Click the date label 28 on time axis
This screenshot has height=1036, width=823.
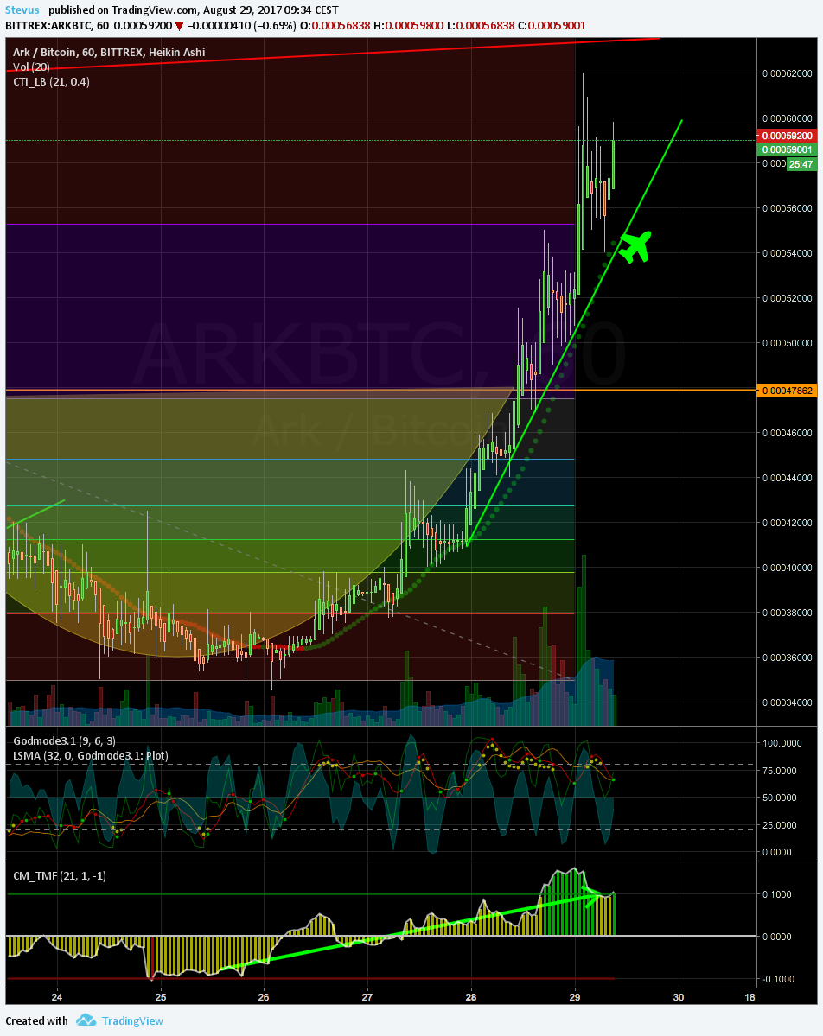471,997
